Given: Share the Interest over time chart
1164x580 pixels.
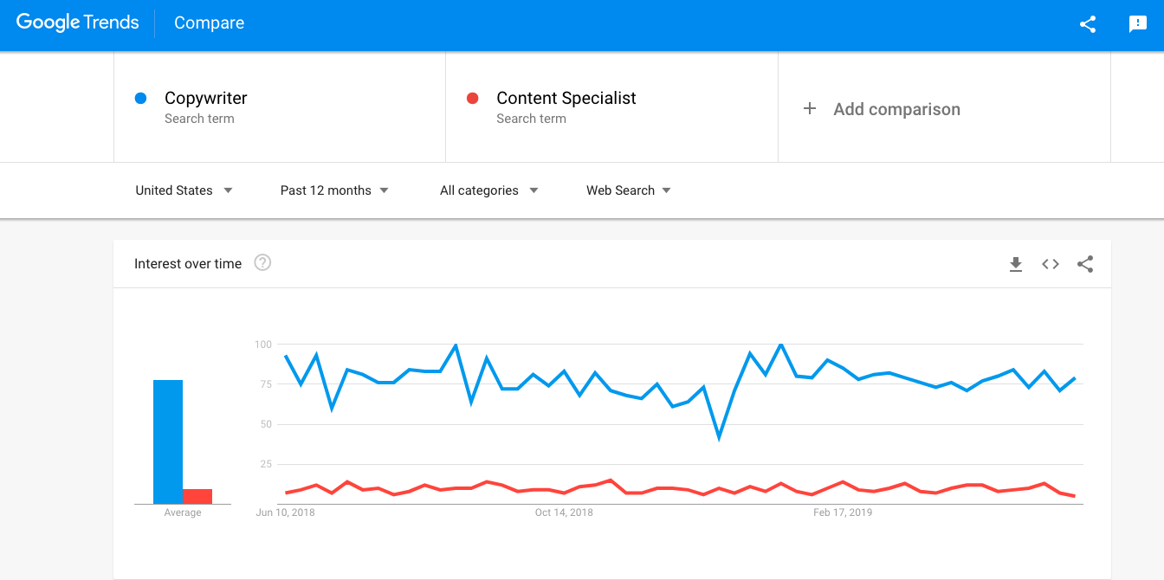Looking at the screenshot, I should tap(1085, 264).
